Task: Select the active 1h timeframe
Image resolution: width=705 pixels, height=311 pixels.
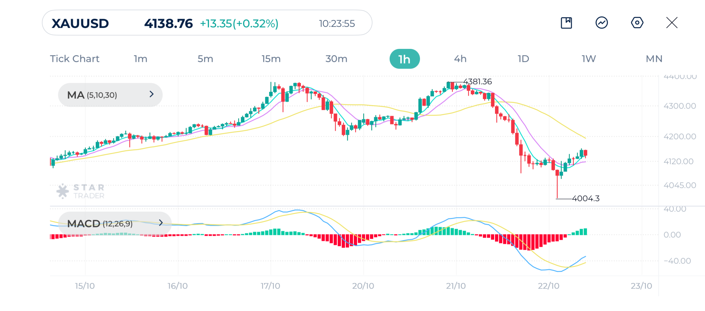Action: pos(404,59)
